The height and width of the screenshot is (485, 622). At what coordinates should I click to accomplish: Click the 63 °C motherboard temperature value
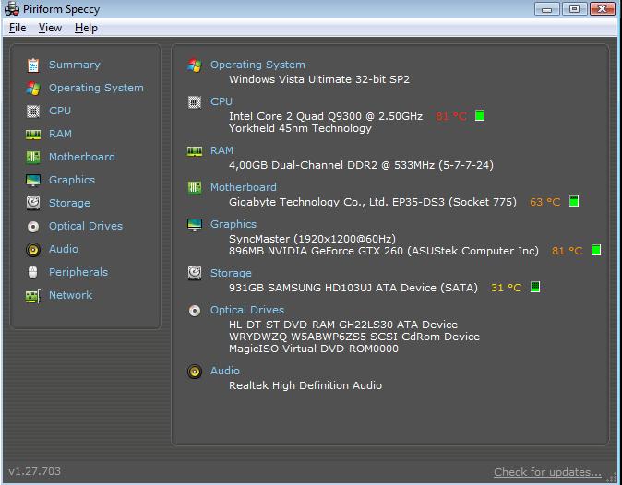[545, 202]
